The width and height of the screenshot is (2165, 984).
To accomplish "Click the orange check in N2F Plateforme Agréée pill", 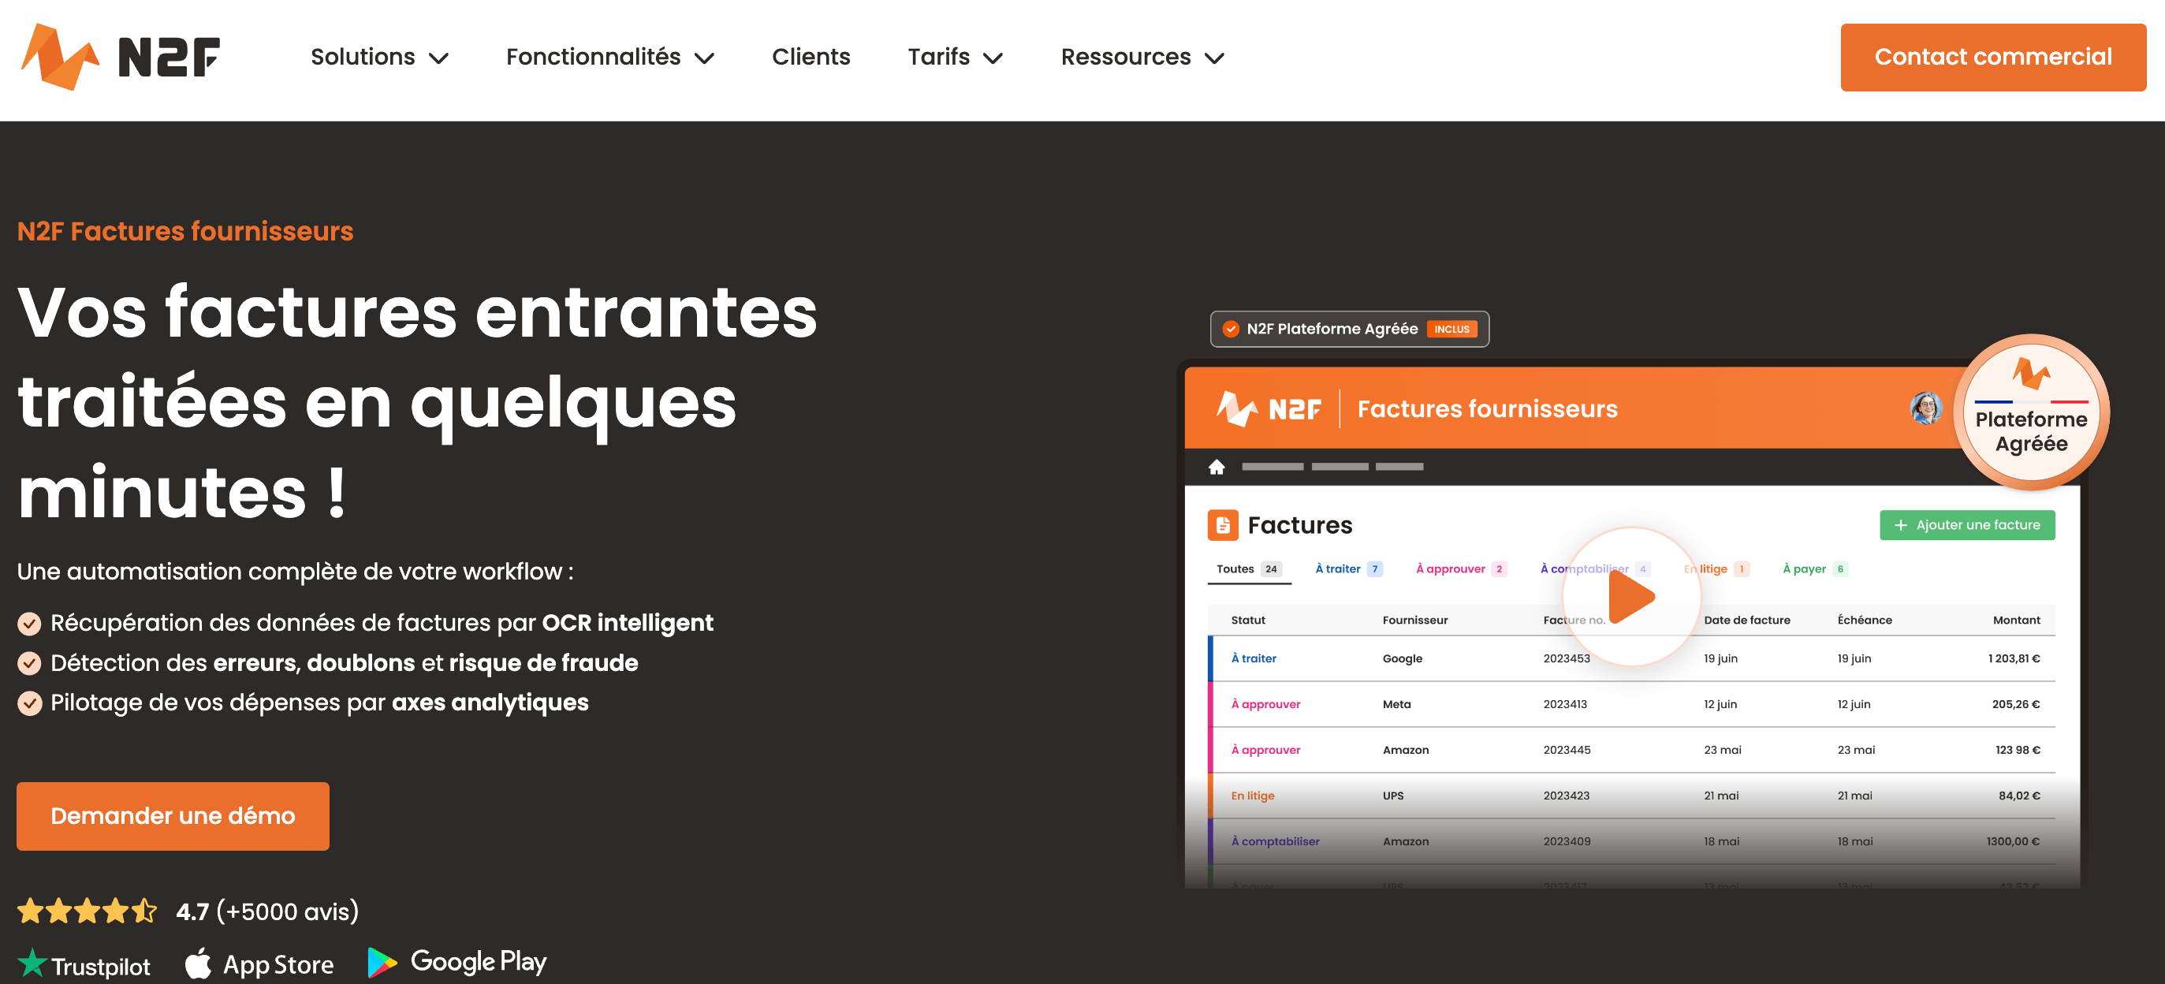I will click(1231, 330).
